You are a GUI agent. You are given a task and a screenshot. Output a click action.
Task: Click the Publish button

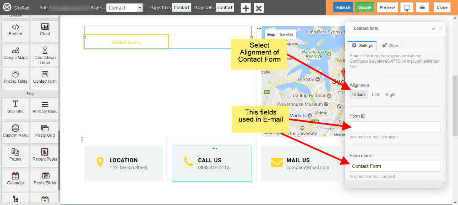pyautogui.click(x=343, y=7)
